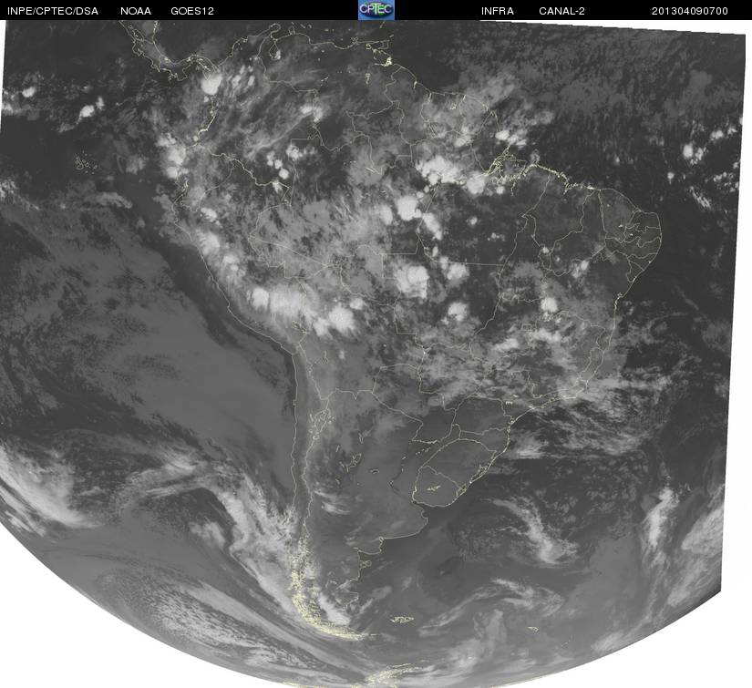Image resolution: width=752 pixels, height=688 pixels.
Task: Click the CPTEC logo in the header
Action: tap(376, 10)
